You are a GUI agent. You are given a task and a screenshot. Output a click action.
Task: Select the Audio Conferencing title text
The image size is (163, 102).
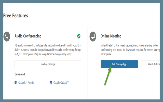click(28, 36)
